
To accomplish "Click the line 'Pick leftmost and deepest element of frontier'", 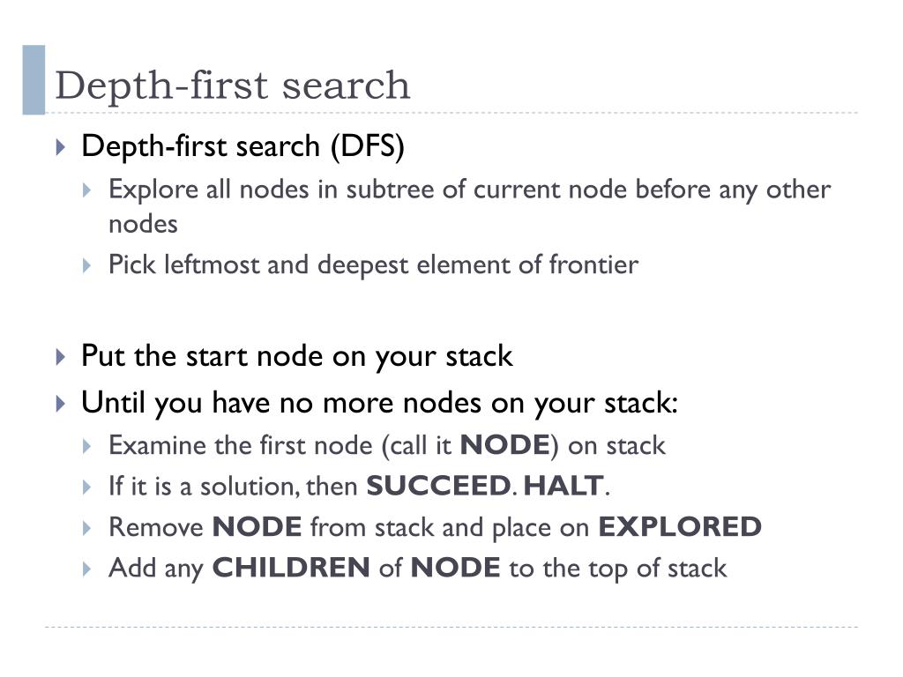I will [373, 265].
